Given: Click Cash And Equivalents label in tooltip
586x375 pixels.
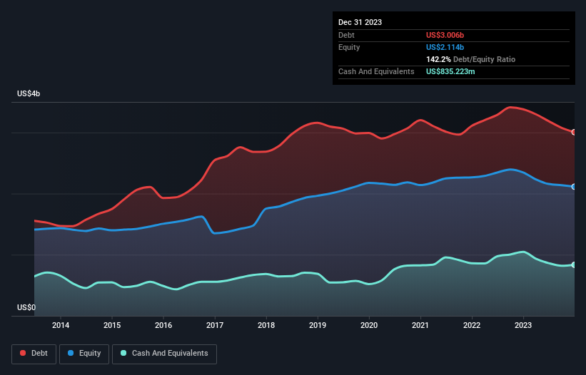Looking at the screenshot, I should pos(376,71).
